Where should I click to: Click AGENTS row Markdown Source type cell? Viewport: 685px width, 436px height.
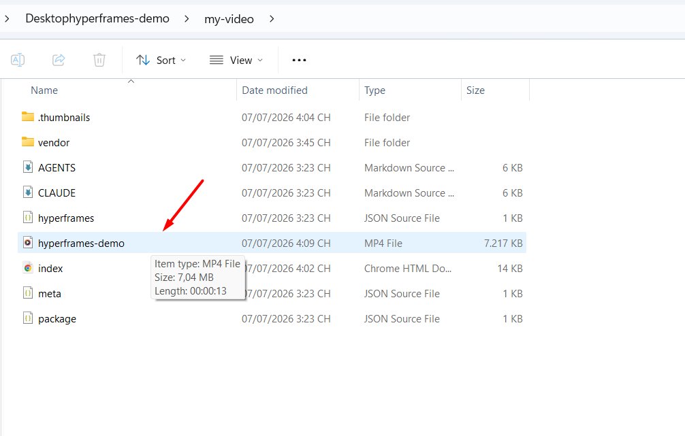point(409,167)
